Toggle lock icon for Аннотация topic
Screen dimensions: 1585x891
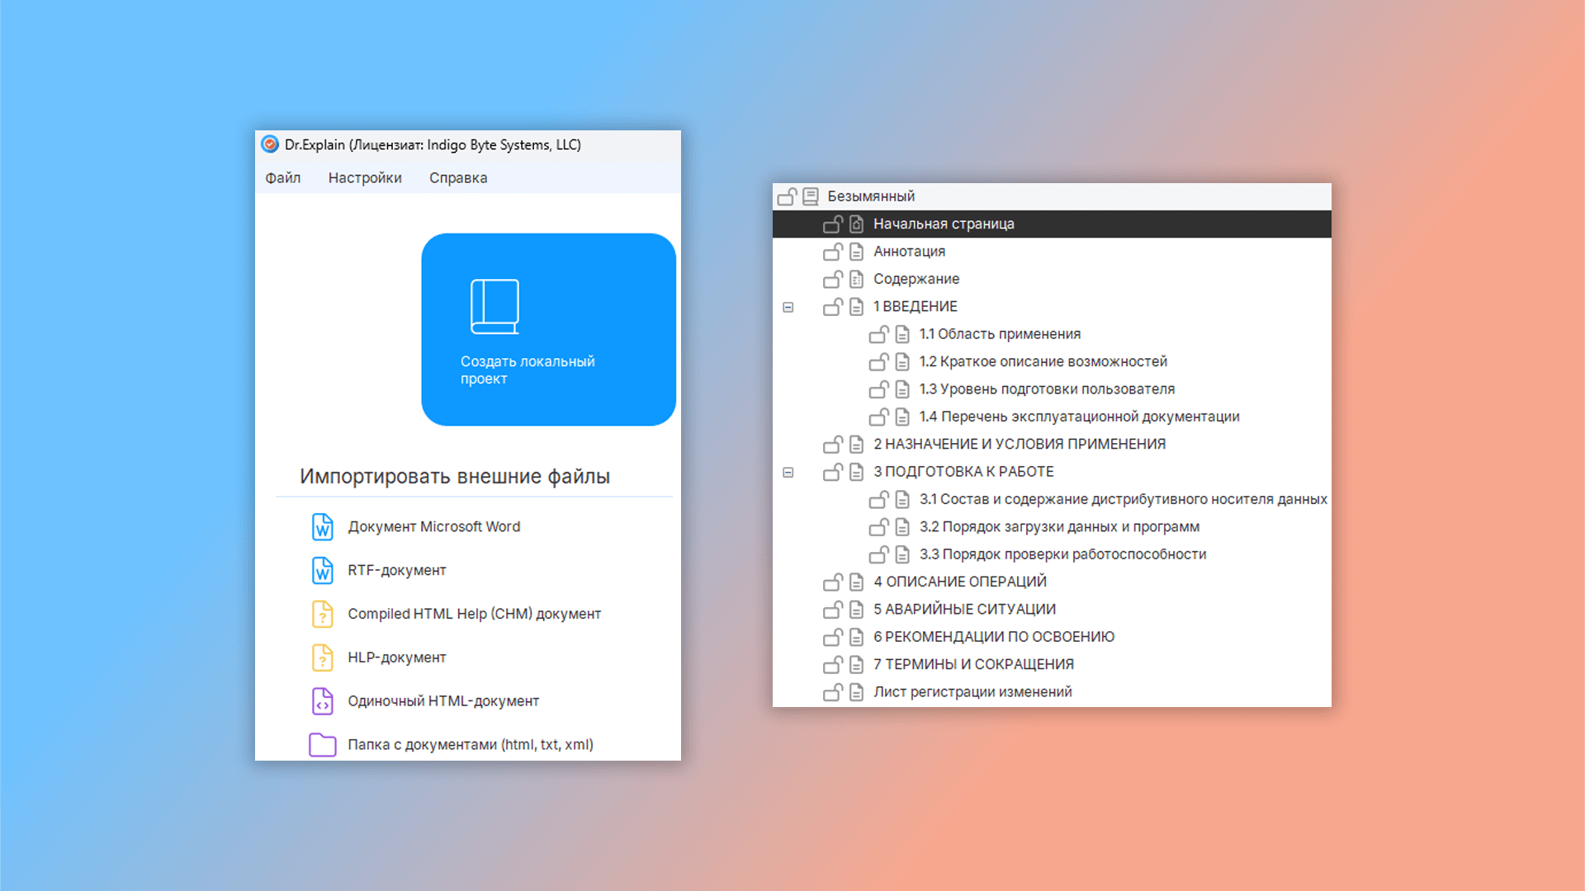click(x=833, y=252)
